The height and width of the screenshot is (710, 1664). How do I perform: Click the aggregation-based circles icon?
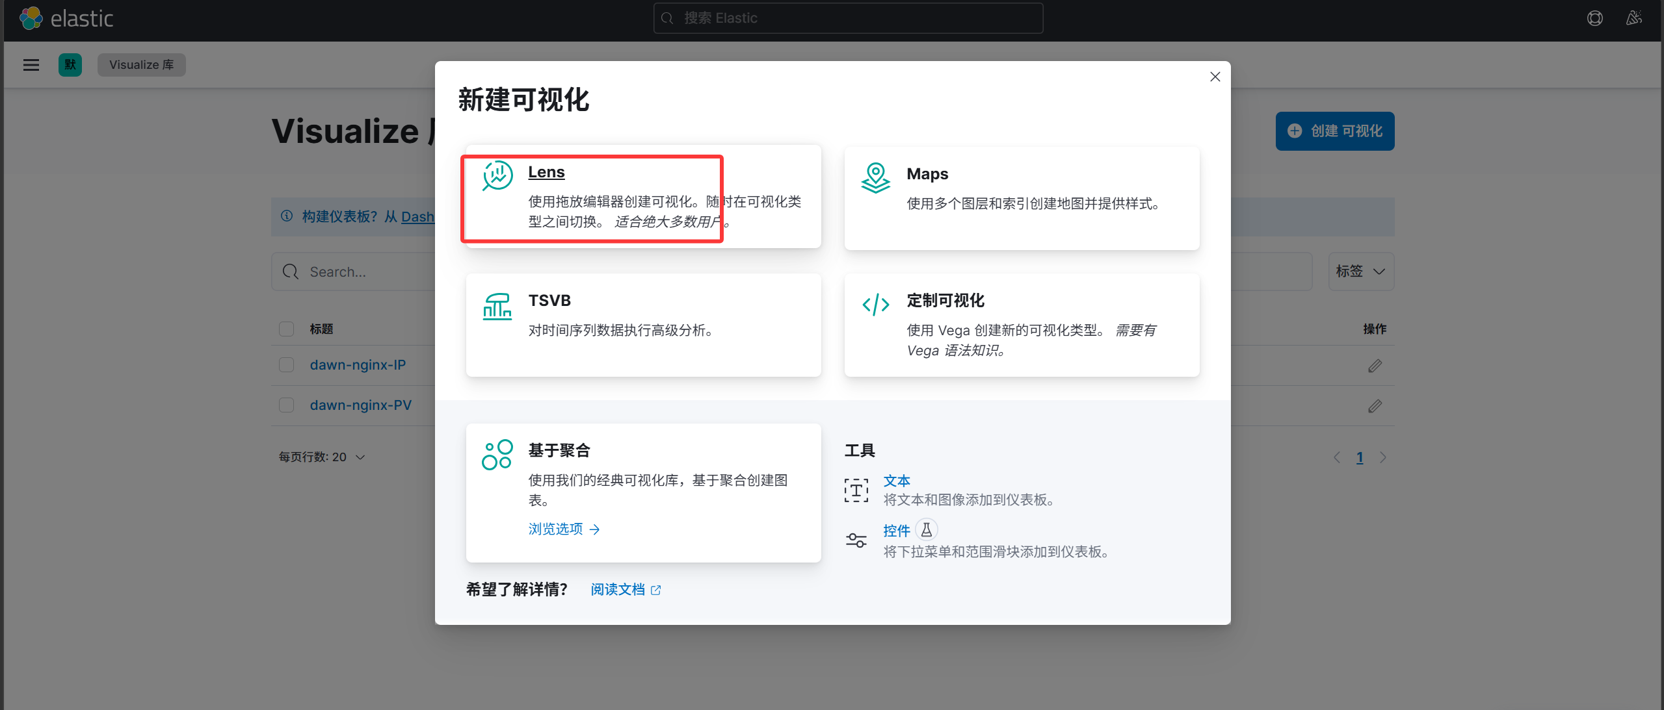[x=497, y=454]
